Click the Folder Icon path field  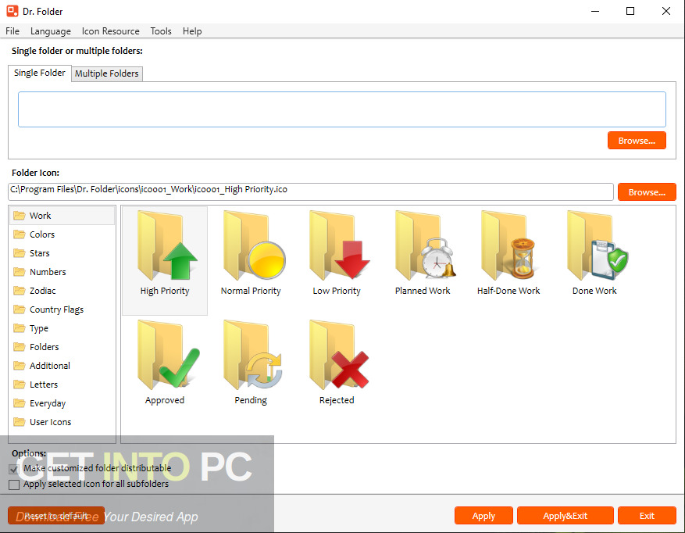point(311,191)
